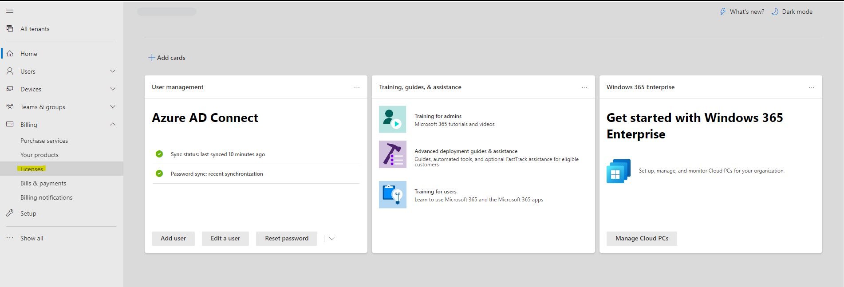
Task: Click the Windows 365 Cloud PC logo
Action: tap(619, 171)
